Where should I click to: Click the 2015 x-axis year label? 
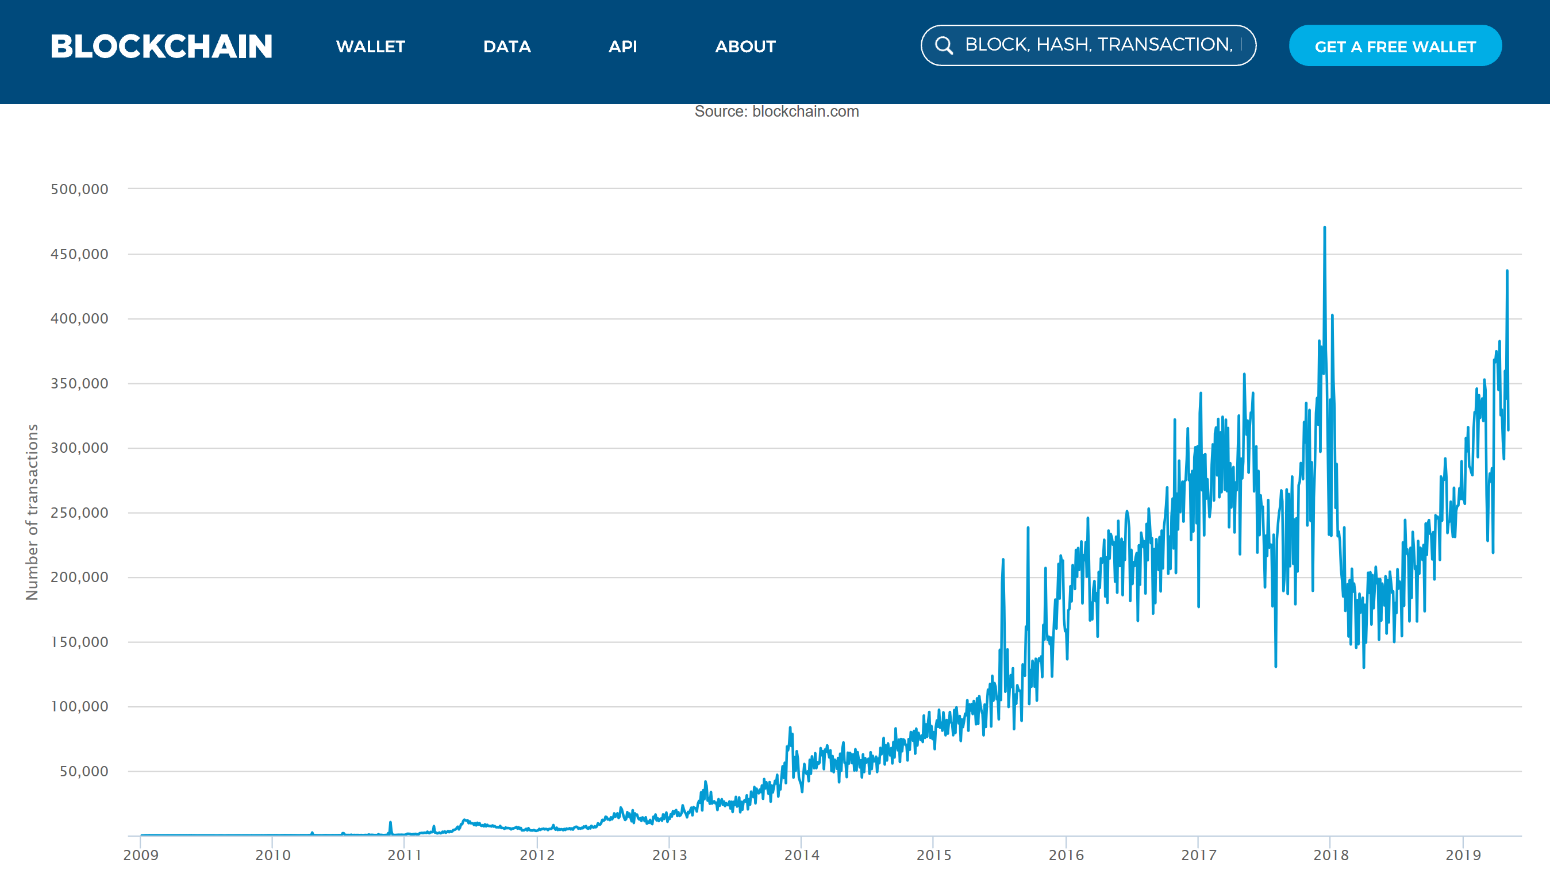(933, 855)
